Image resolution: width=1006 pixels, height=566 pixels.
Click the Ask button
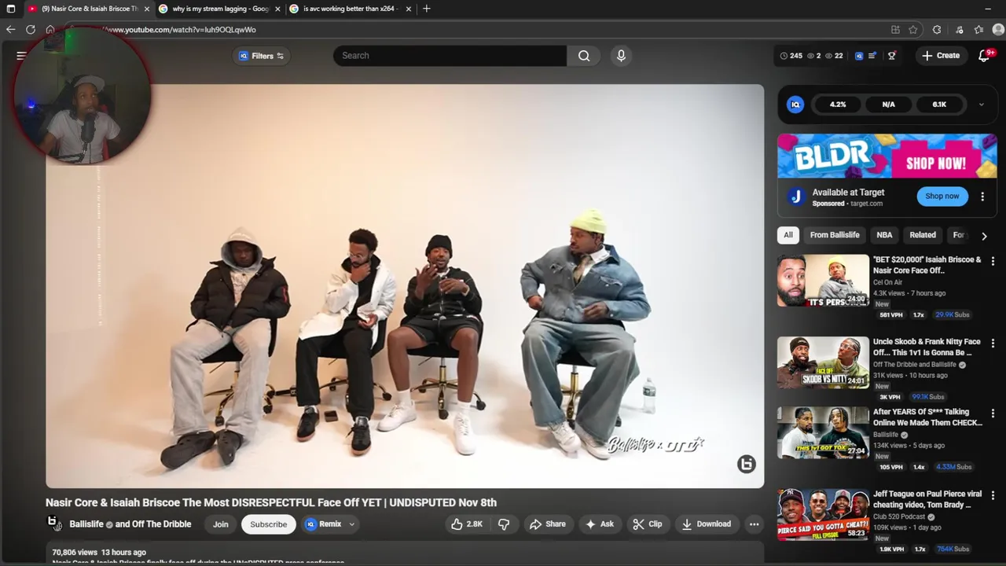point(600,524)
